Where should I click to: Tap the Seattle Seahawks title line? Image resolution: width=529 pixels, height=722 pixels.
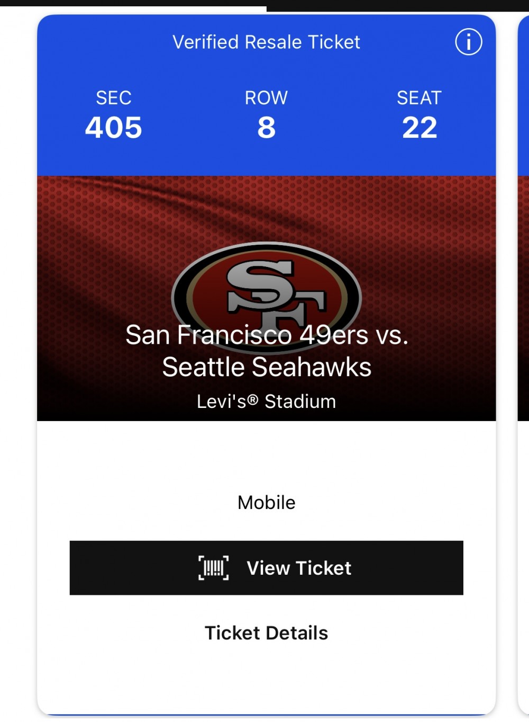(x=267, y=367)
